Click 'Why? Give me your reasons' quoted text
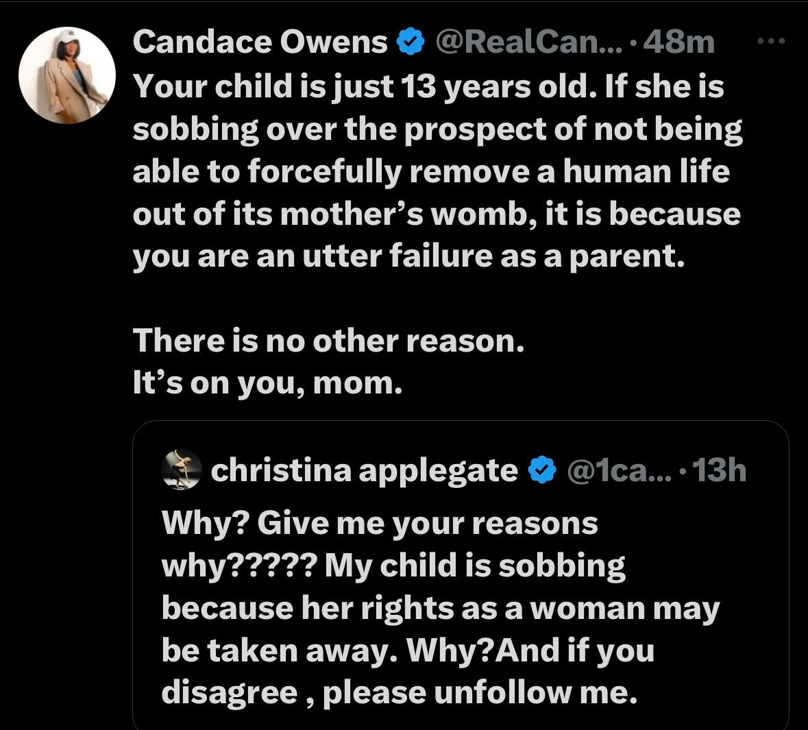 pos(379,524)
